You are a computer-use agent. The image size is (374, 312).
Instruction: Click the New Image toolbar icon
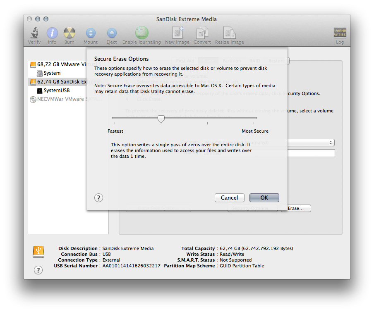[x=177, y=33]
